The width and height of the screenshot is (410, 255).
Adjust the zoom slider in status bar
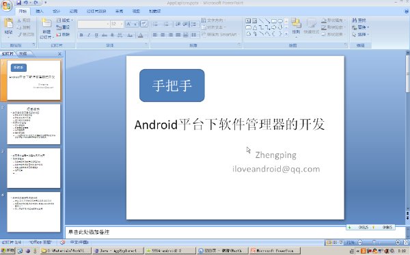(x=374, y=243)
